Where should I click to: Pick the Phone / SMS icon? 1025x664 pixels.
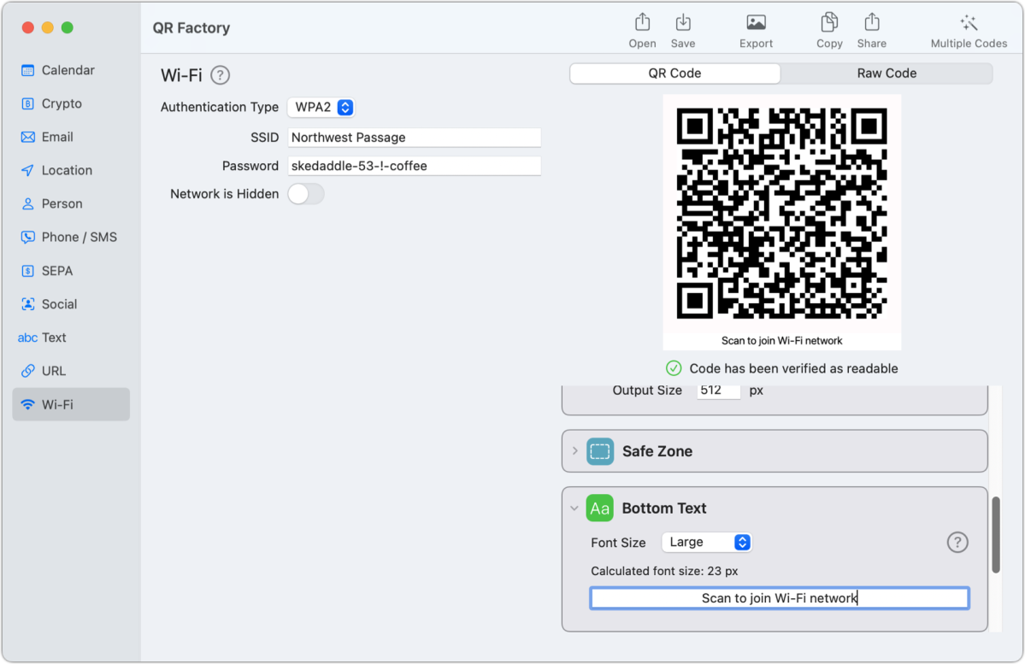[x=27, y=237]
